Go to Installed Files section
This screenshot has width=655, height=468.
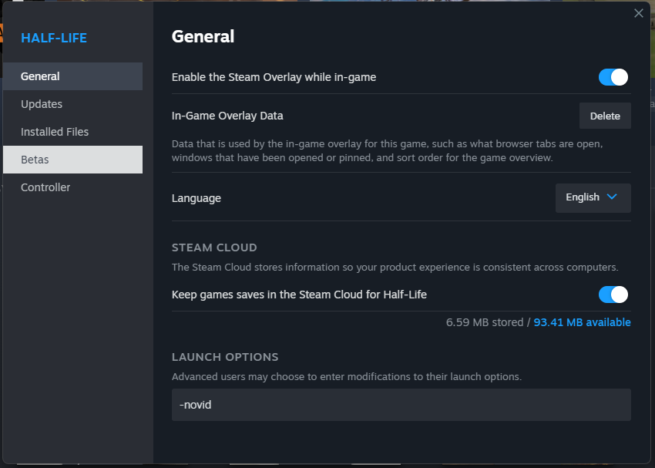(x=72, y=132)
